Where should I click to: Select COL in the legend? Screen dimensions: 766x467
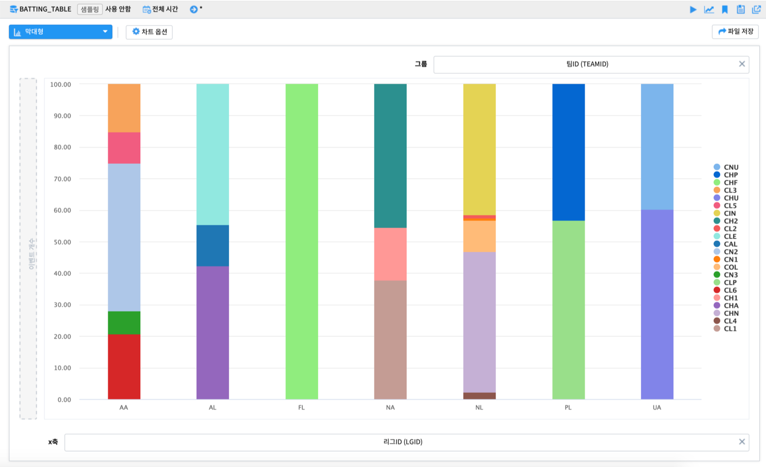726,267
